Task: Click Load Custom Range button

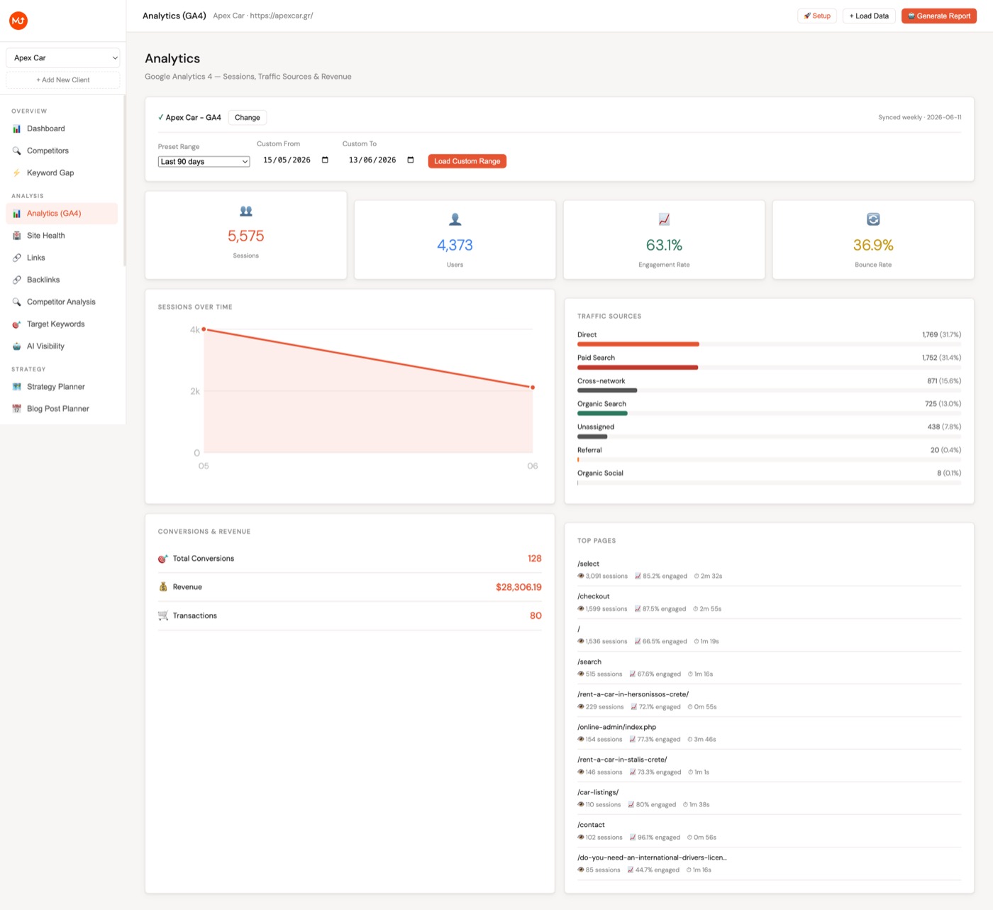Action: coord(467,161)
